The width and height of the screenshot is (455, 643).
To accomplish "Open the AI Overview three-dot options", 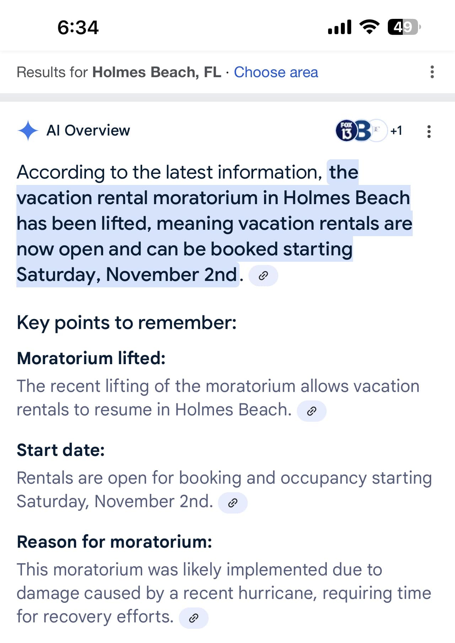I will click(429, 131).
